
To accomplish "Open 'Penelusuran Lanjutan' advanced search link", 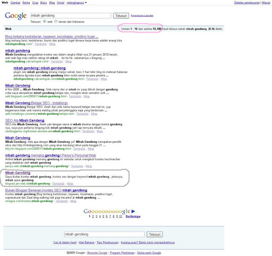I will (x=142, y=15).
